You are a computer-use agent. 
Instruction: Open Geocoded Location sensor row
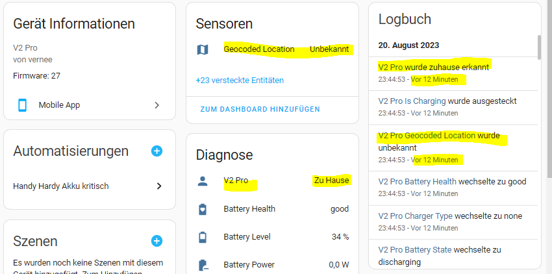click(273, 49)
